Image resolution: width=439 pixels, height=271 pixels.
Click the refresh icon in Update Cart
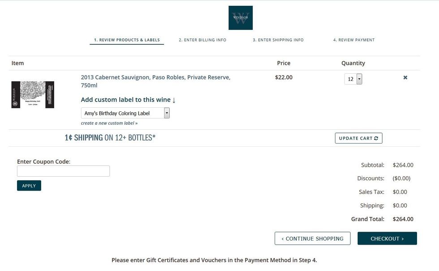pyautogui.click(x=375, y=138)
